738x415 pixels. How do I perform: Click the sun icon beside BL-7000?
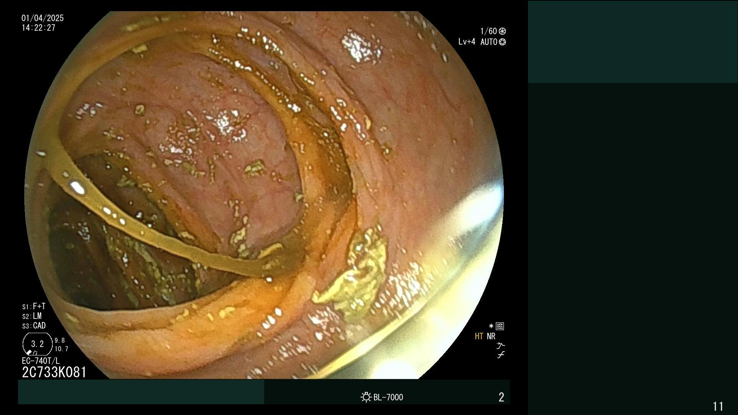(x=366, y=397)
